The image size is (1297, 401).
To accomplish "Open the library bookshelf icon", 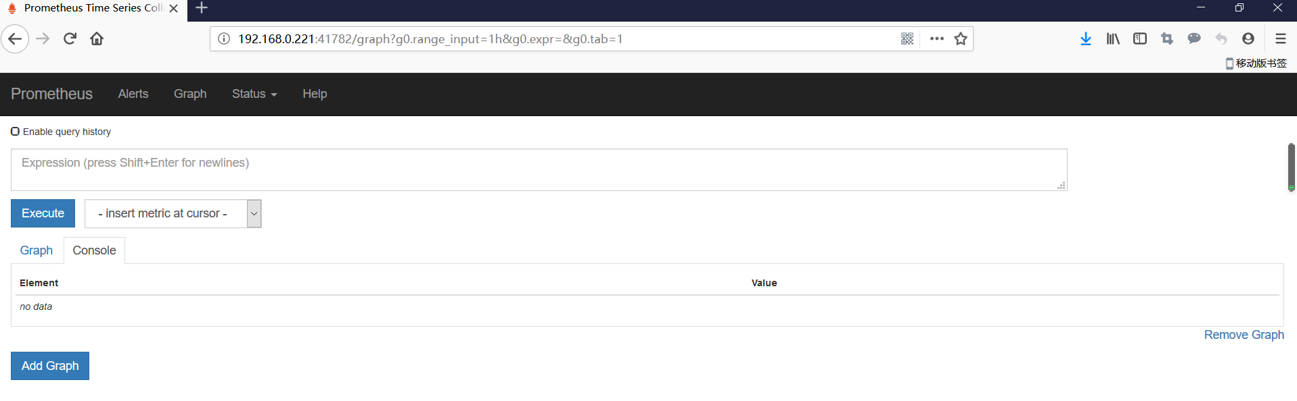I will pos(1113,38).
